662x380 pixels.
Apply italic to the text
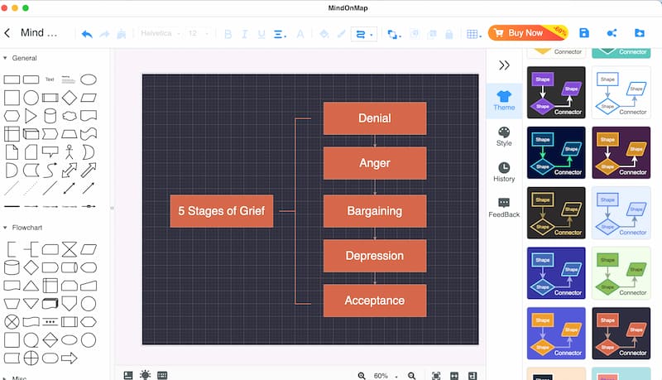[244, 34]
